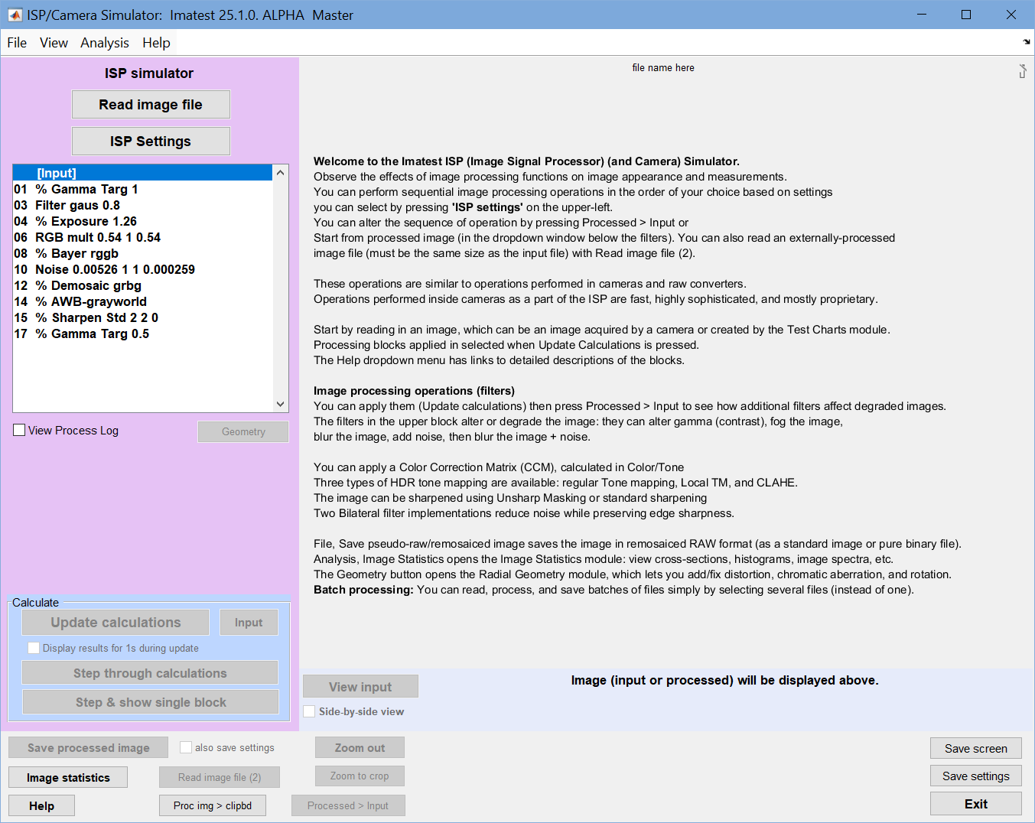The height and width of the screenshot is (823, 1035).
Task: Select the '15 % Sharpen Std 2 2 0' entry
Action: (x=142, y=317)
